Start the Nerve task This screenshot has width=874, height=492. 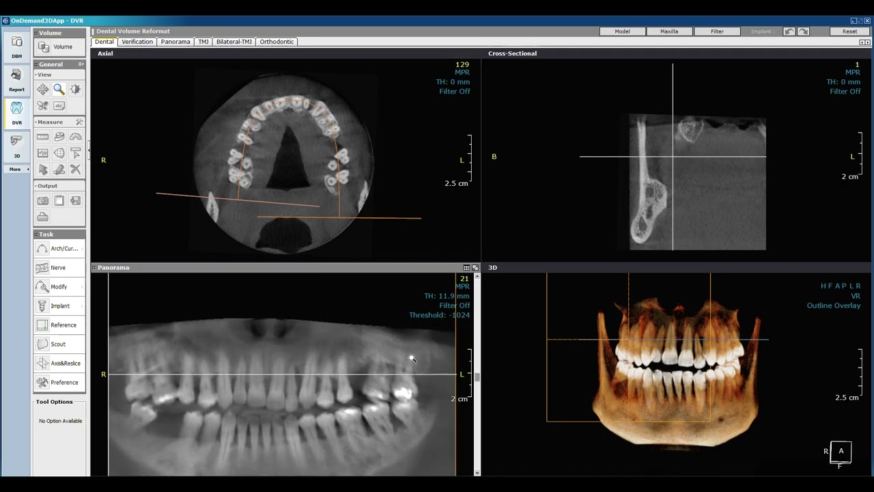tap(59, 268)
